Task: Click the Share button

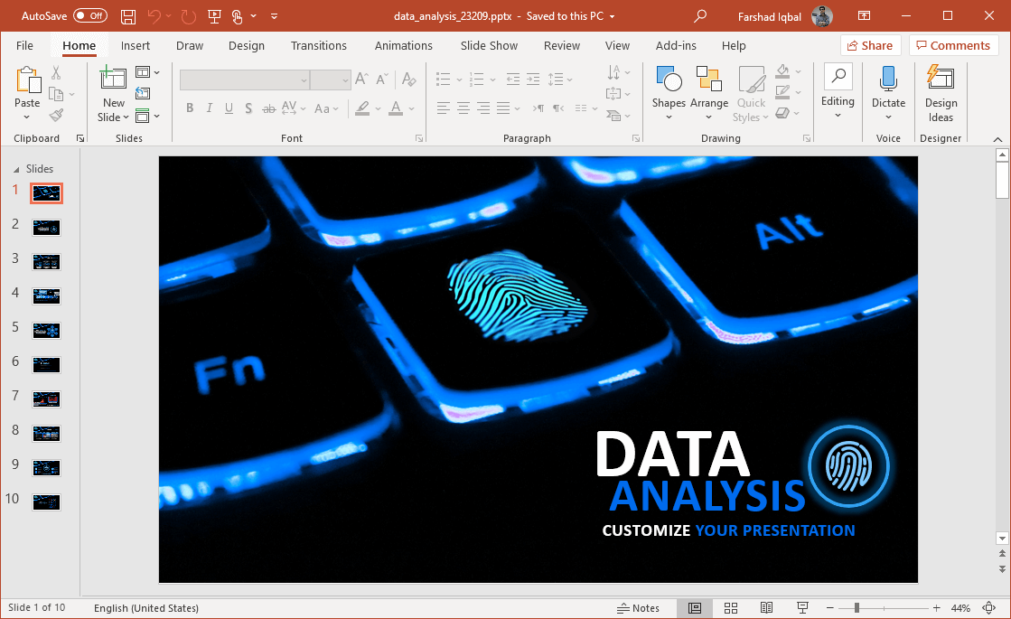Action: point(870,45)
